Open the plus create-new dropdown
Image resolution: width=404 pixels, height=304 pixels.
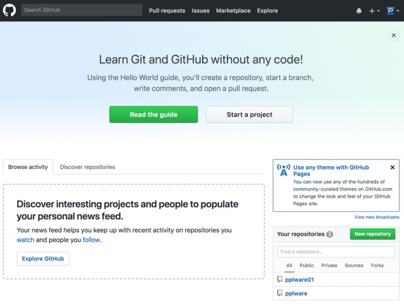pos(374,11)
